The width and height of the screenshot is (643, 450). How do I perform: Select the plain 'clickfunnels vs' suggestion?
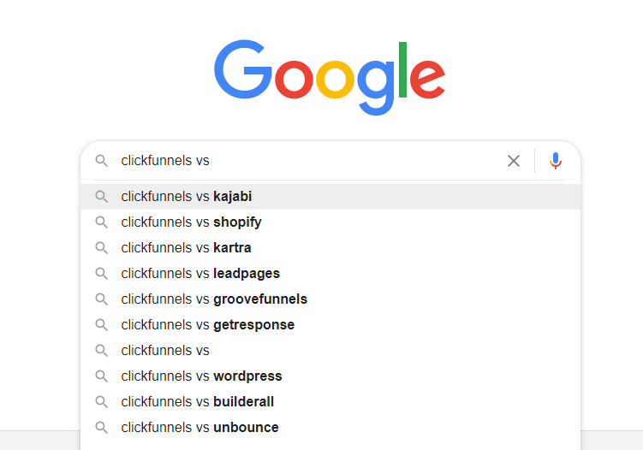[165, 351]
